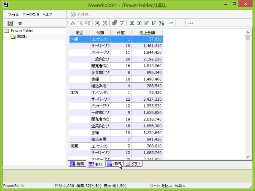The image size is (255, 191).
Task: Click the HTML export icon
Action: 122,23
